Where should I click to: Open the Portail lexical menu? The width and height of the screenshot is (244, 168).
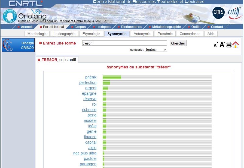click(x=53, y=27)
